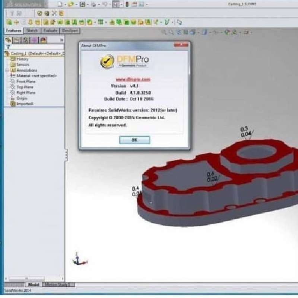Image resolution: width=298 pixels, height=298 pixels.
Task: Click the filter funnel icon in tree
Action: tap(8, 47)
